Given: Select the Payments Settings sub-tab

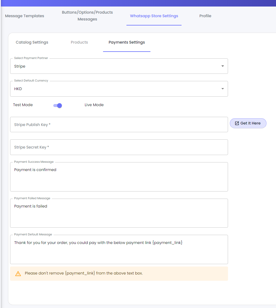Looking at the screenshot, I should coord(127,42).
